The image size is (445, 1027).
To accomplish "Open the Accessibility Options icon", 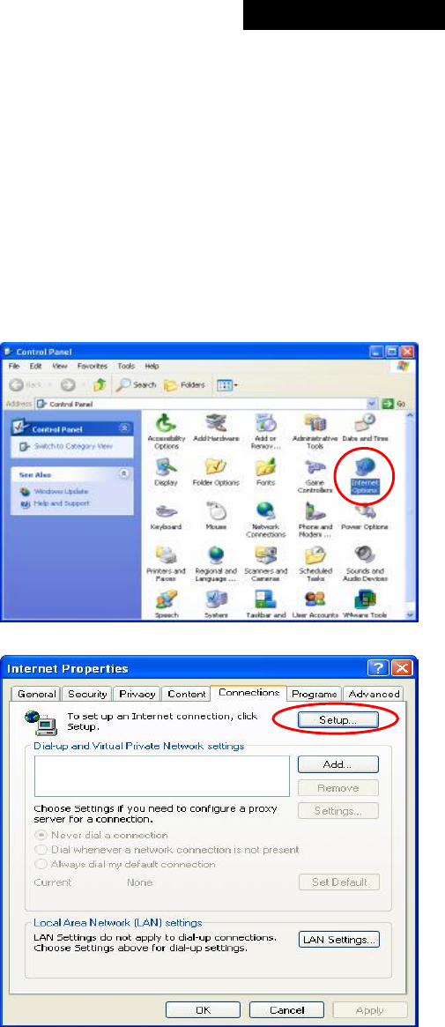I will pos(166,430).
